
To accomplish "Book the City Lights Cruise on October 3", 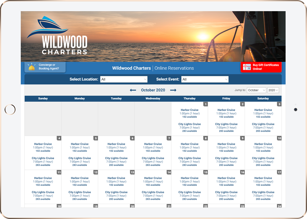I will tap(263, 124).
